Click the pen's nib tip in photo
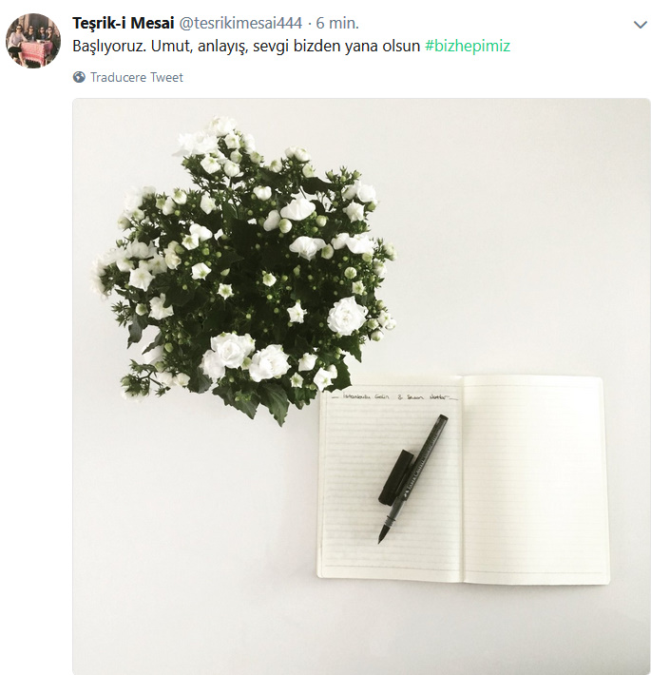The height and width of the screenshot is (675, 651). [381, 537]
